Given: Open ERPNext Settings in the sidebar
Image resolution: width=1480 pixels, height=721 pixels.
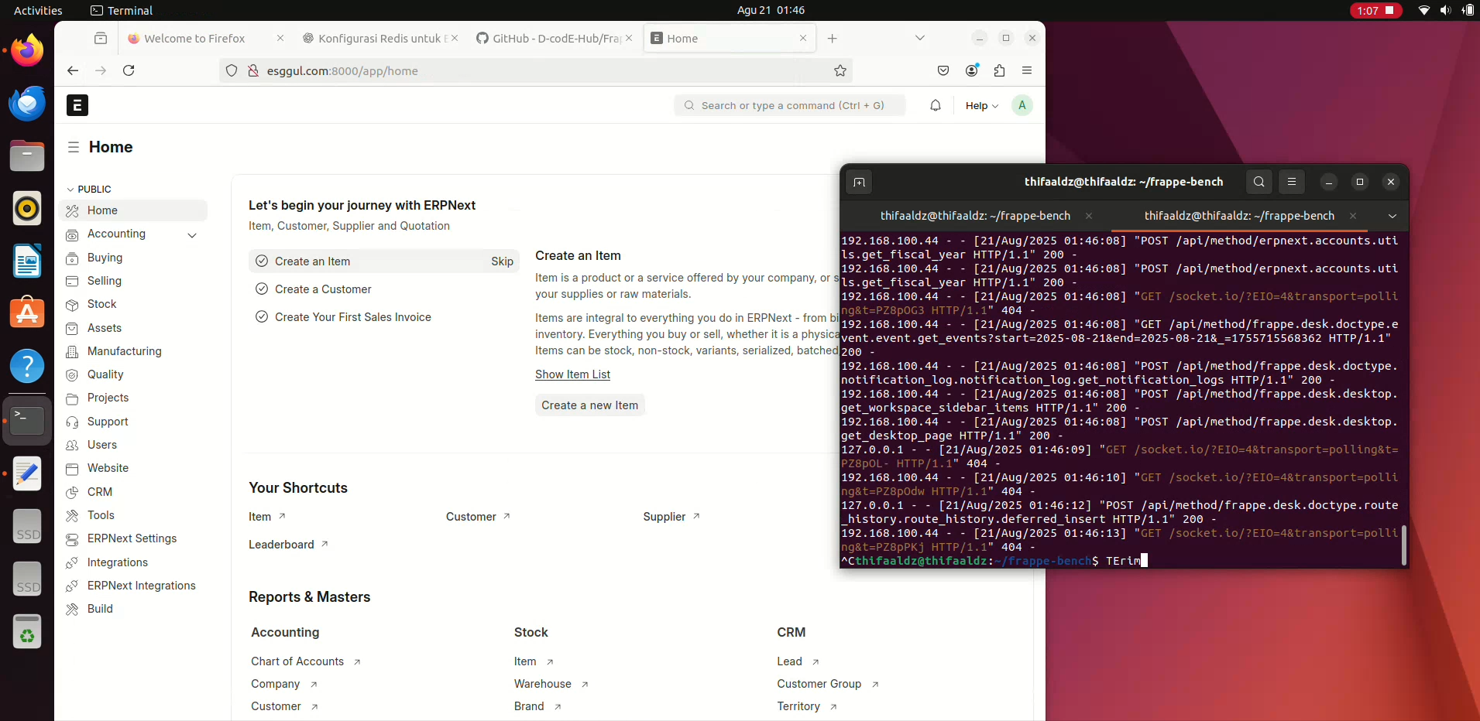Looking at the screenshot, I should [x=133, y=538].
